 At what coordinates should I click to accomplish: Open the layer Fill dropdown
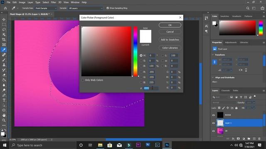click(x=254, y=108)
